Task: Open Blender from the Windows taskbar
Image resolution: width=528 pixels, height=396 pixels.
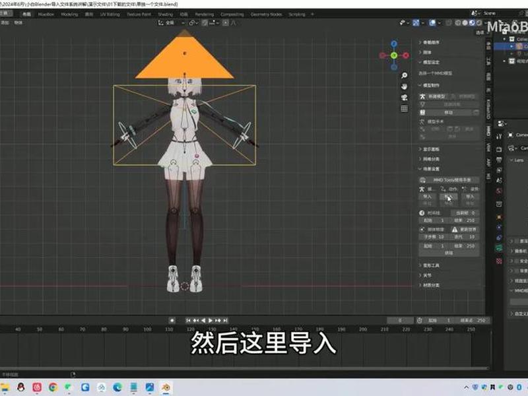Action: pos(166,387)
